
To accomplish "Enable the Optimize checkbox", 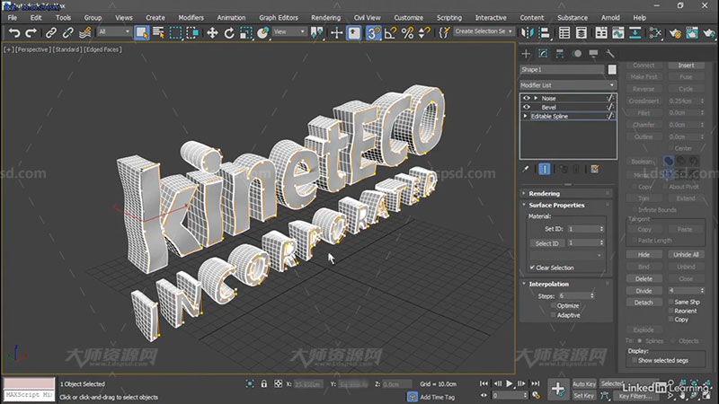I will tap(553, 305).
